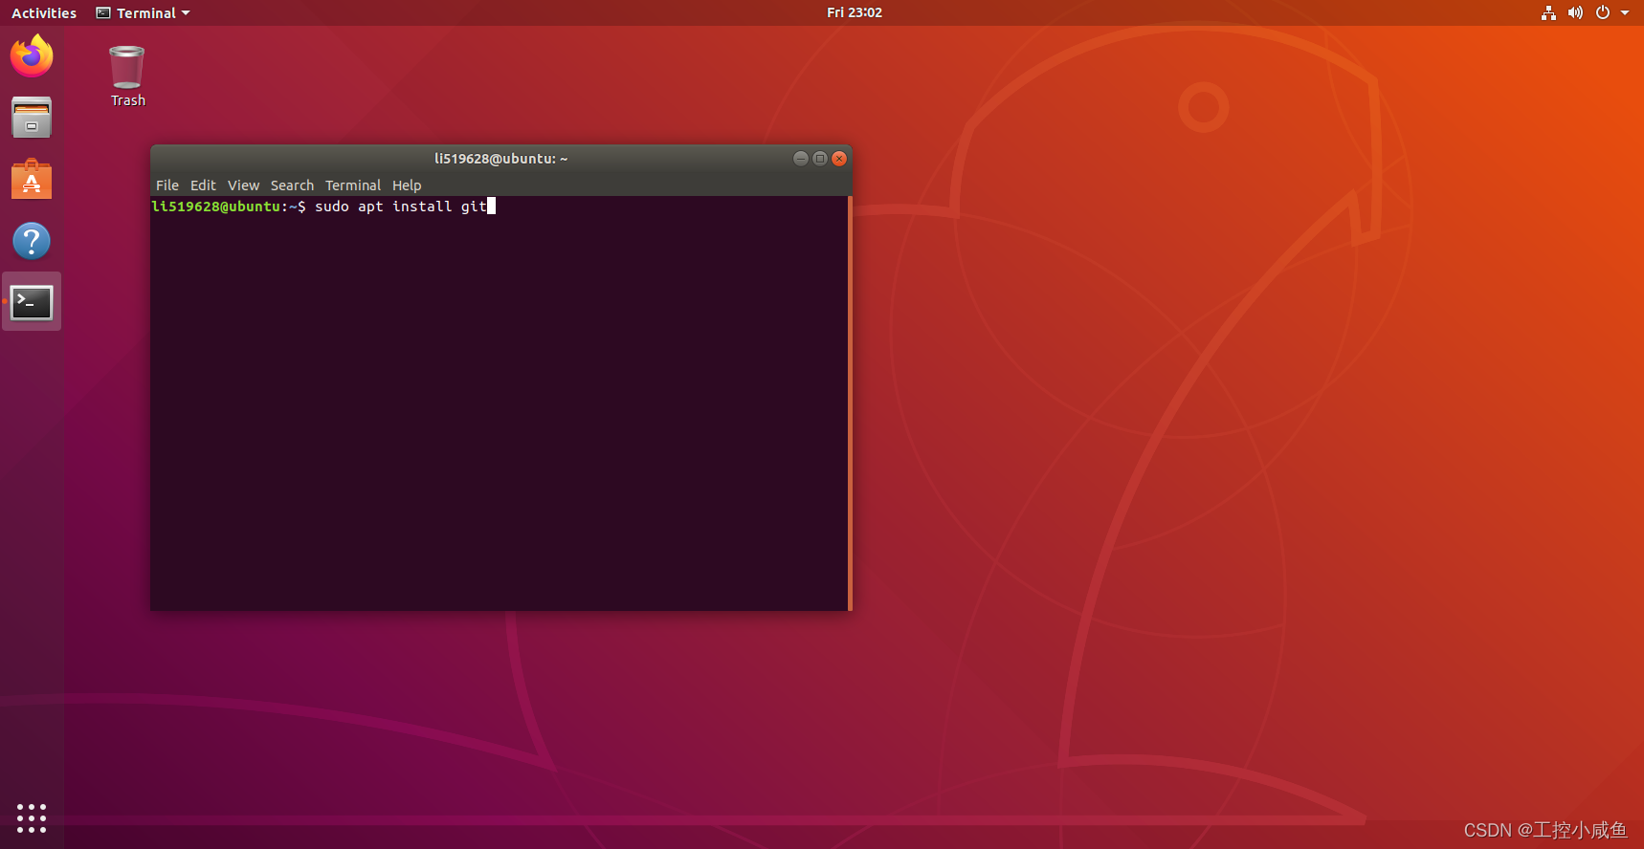Image resolution: width=1644 pixels, height=849 pixels.
Task: Open the Fri 23:02 clock calendar
Action: point(855,12)
